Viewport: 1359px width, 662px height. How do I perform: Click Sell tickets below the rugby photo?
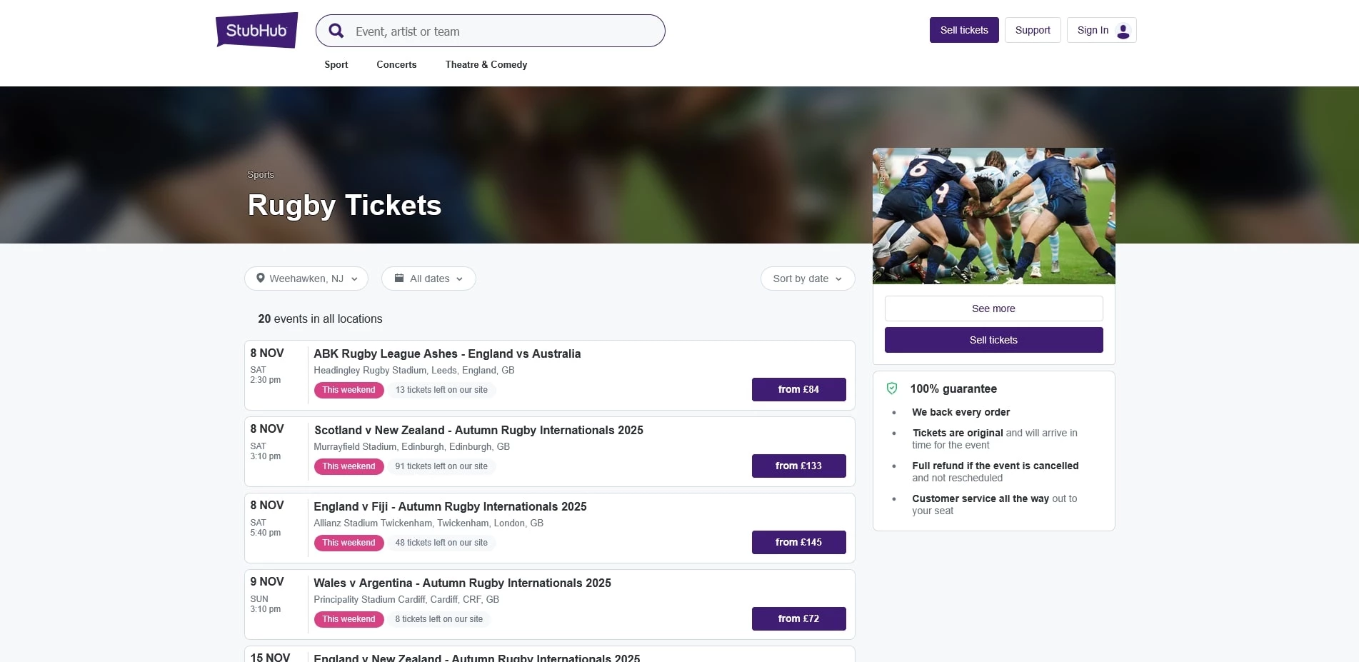(x=993, y=340)
